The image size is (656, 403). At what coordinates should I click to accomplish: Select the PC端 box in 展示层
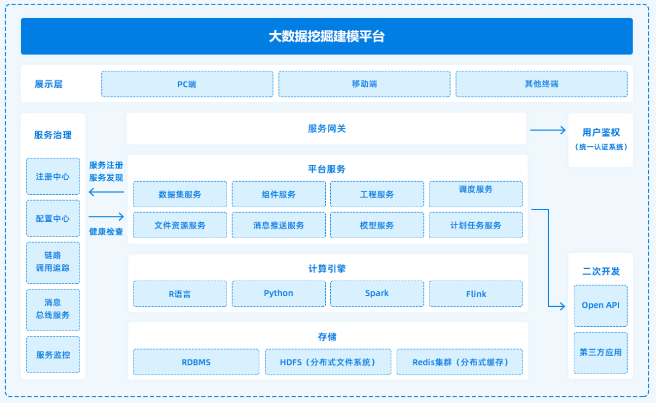click(187, 84)
